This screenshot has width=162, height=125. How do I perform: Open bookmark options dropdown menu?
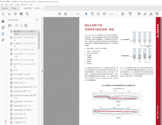point(10,25)
